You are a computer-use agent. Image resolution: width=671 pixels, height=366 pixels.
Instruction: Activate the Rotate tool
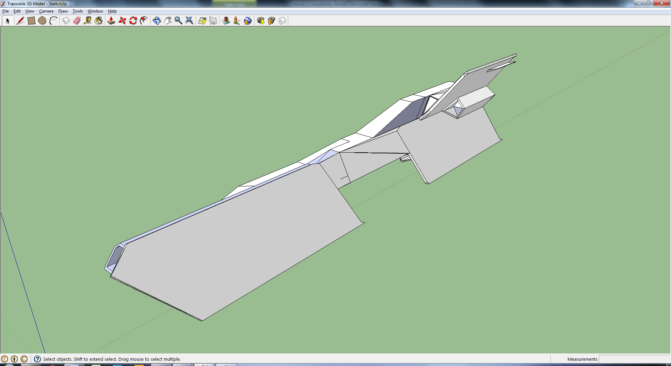tap(133, 21)
